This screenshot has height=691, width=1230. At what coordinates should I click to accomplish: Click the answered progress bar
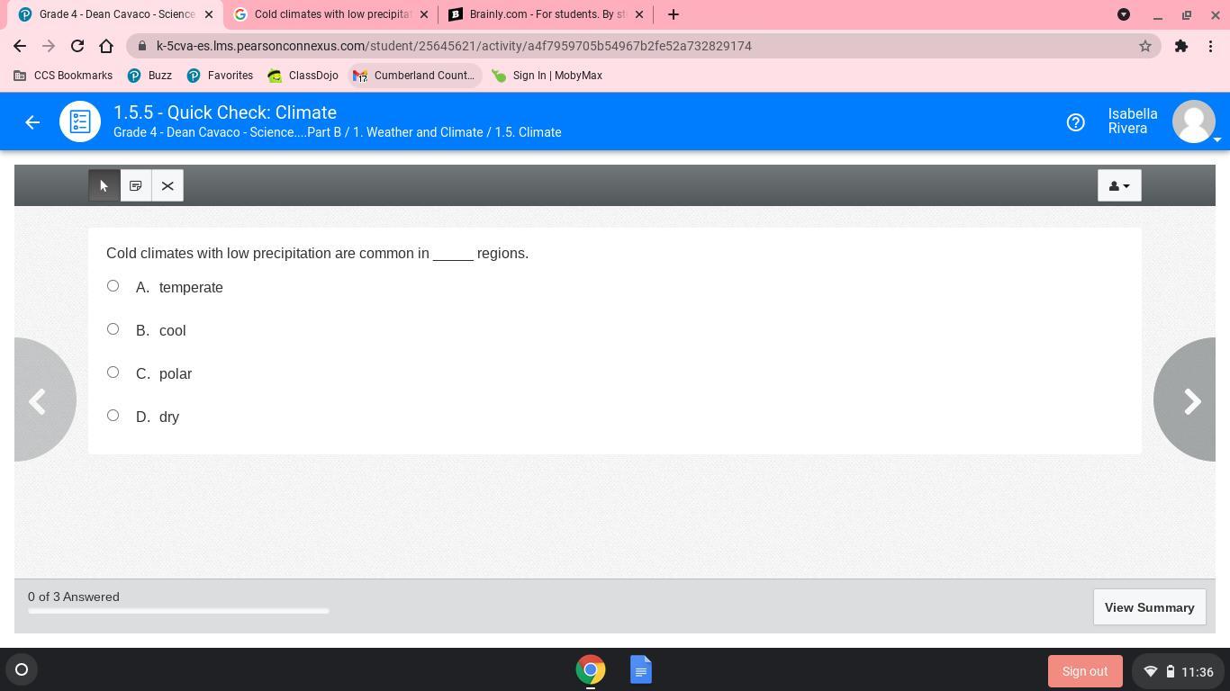pos(178,611)
